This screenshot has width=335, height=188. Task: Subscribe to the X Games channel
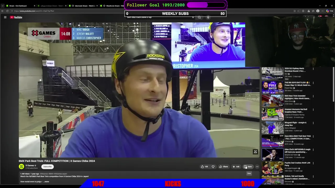[x=47, y=167]
